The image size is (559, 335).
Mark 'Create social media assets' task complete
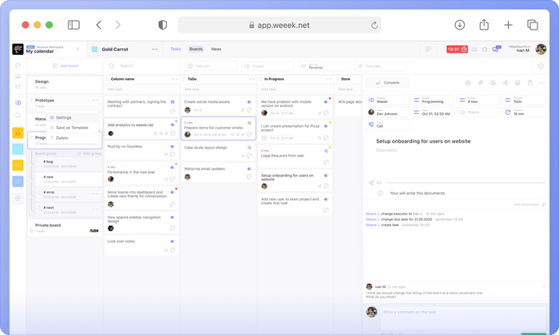(249, 110)
